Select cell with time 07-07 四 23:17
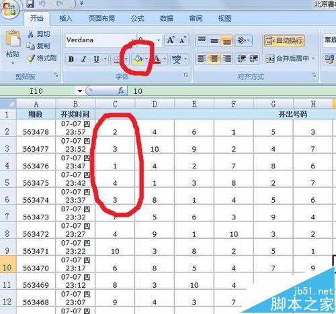The width and height of the screenshot is (336, 314). 75,264
